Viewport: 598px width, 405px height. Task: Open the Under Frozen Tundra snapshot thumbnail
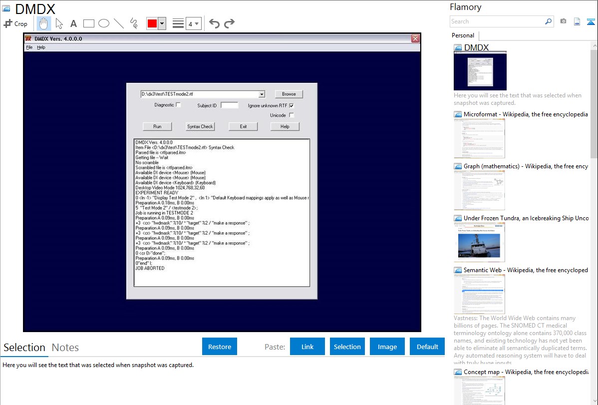(x=479, y=242)
